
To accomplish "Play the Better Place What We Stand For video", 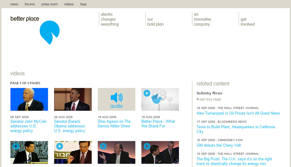I will [160, 99].
